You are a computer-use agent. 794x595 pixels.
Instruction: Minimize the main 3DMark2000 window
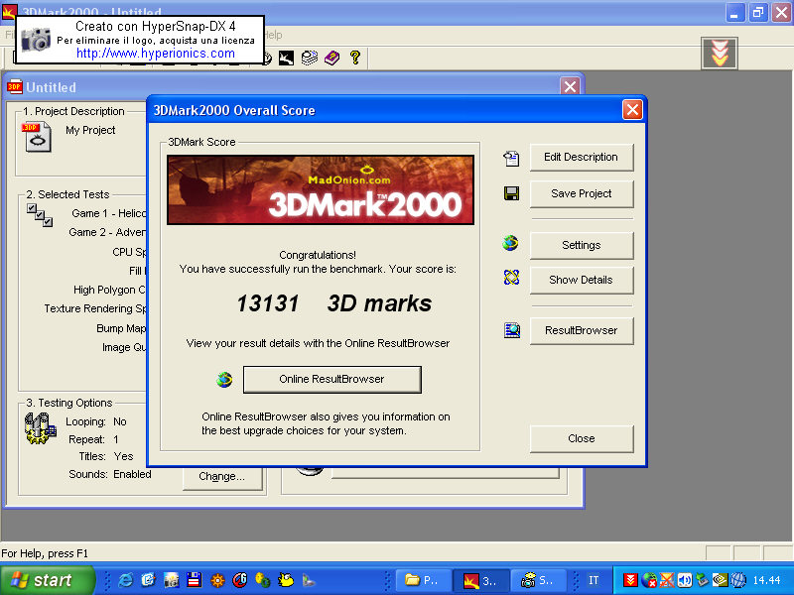pyautogui.click(x=734, y=12)
